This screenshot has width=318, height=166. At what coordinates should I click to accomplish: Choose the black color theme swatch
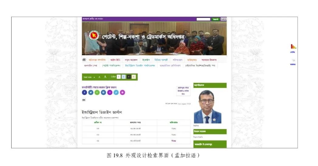tap(129, 77)
